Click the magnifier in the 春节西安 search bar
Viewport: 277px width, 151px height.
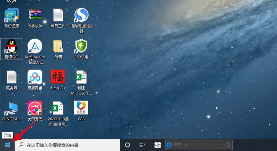[228, 145]
